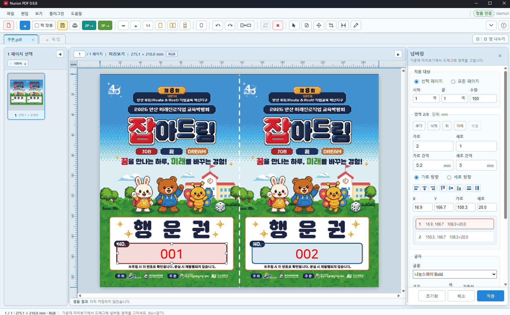510x315 pixels.
Task: Click the 추가 add region button
Action: click(x=419, y=126)
